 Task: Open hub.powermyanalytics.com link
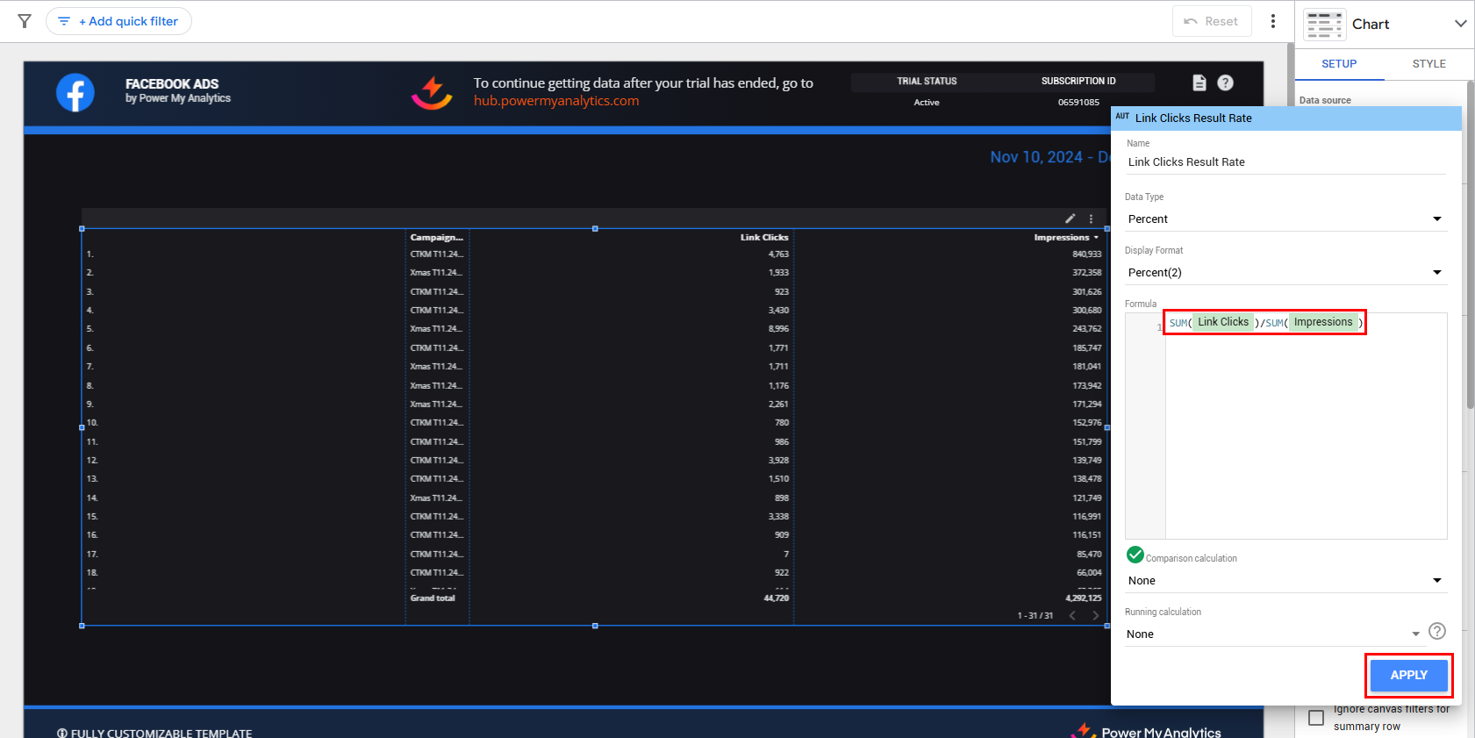coord(556,101)
